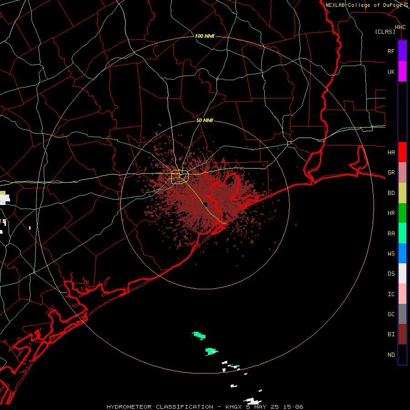Click the ND legend label

click(x=391, y=355)
